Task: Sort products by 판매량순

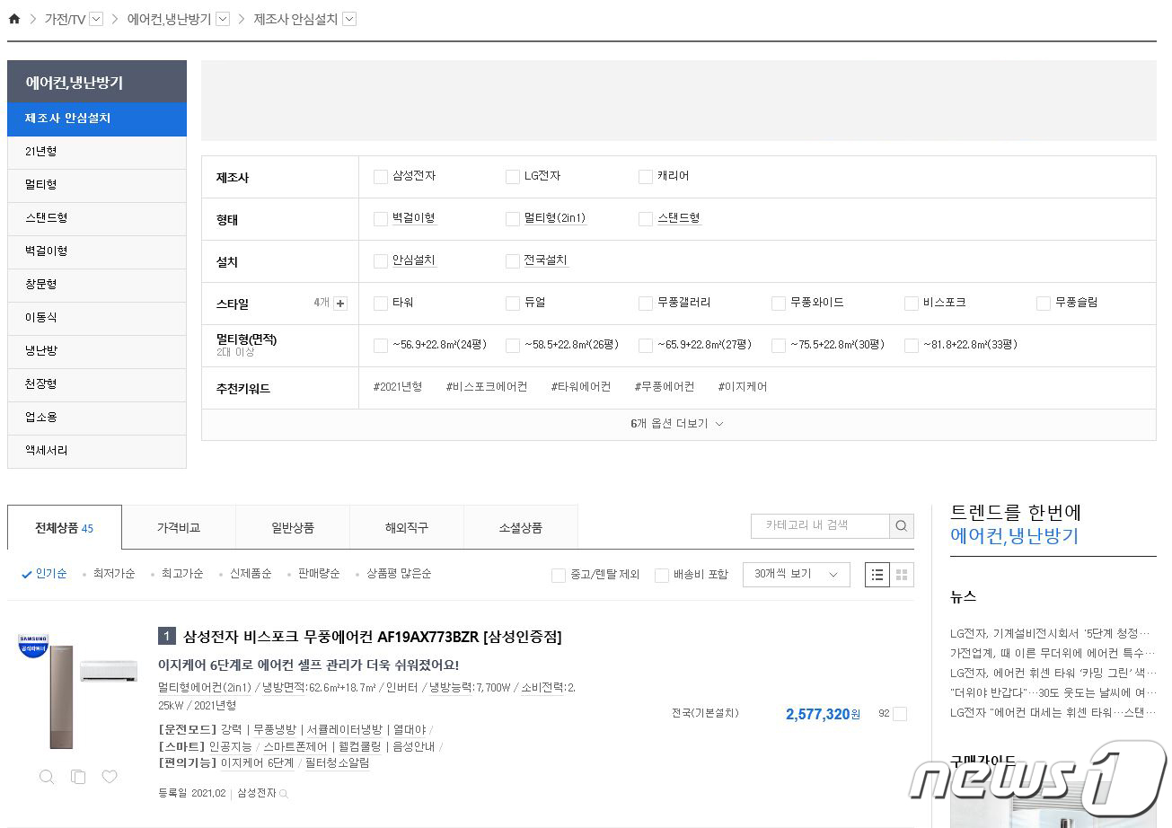Action: [319, 574]
